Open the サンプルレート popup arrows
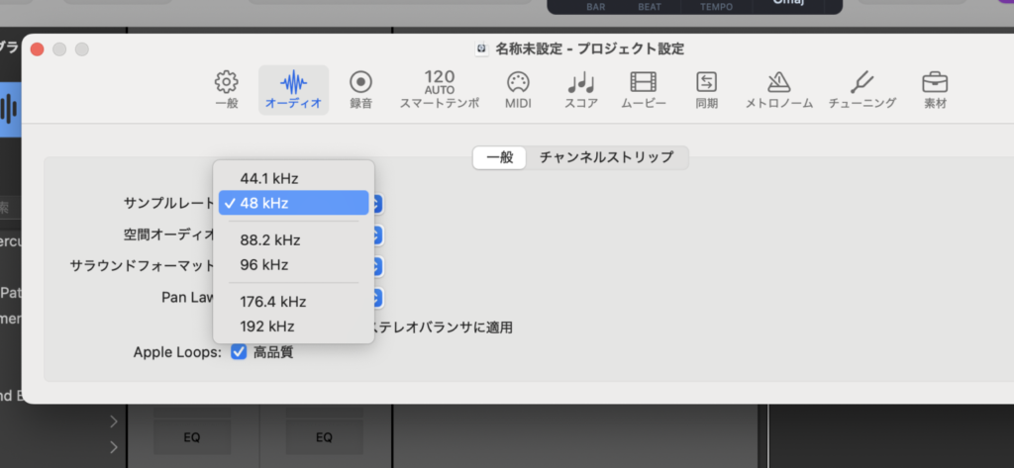The width and height of the screenshot is (1014, 468). coord(377,204)
